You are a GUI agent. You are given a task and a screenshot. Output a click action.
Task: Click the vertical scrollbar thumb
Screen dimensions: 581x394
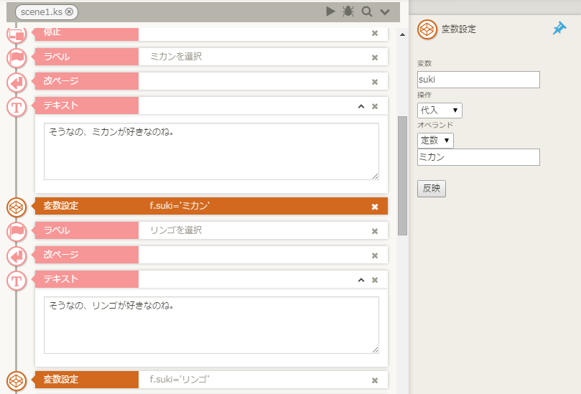coord(402,176)
